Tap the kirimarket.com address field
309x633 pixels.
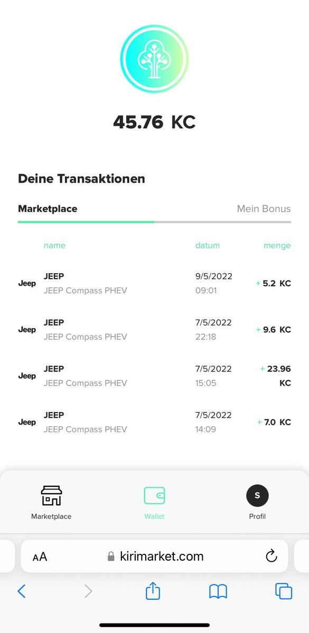[154, 556]
